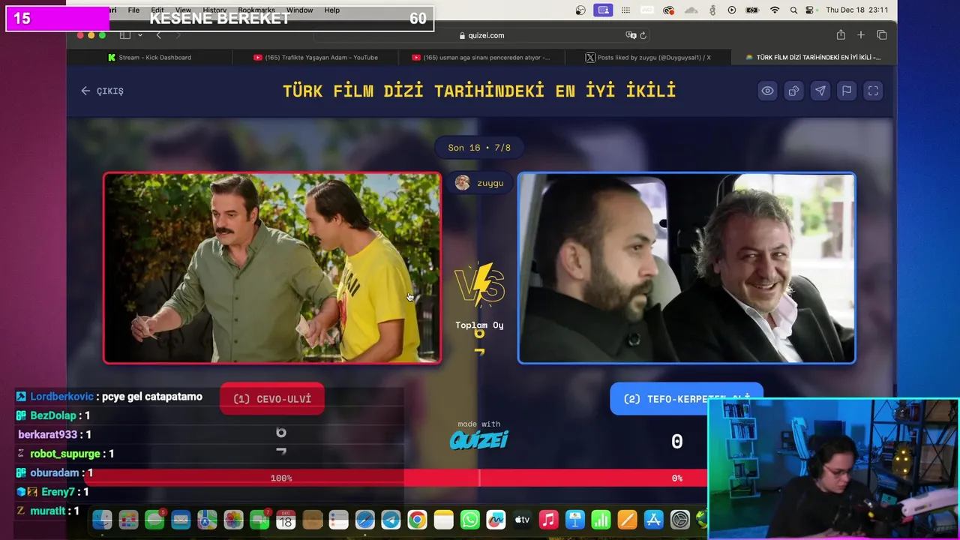
Task: Open Numbers app in the dock
Action: (601, 520)
